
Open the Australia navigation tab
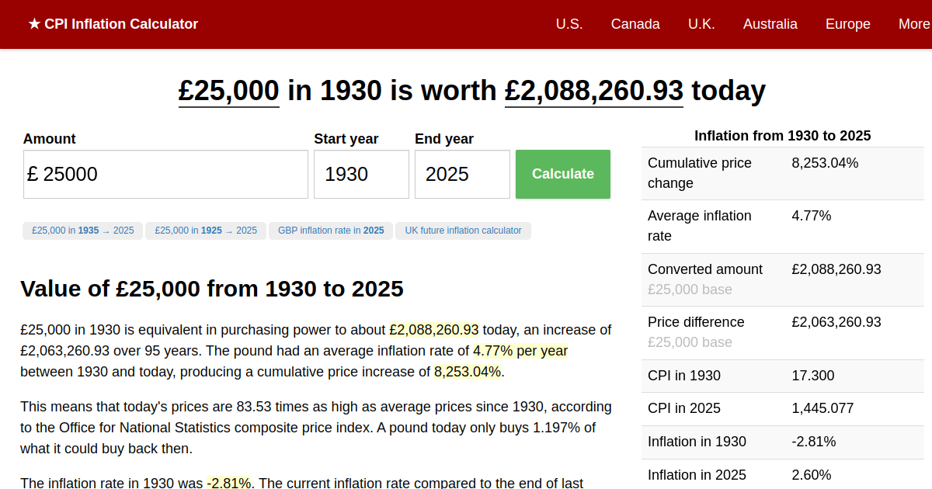tap(770, 24)
